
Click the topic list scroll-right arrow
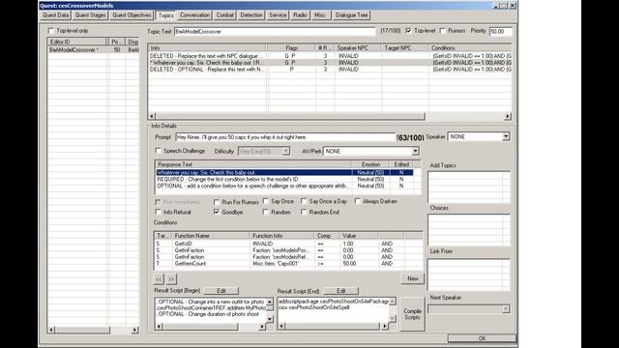click(x=135, y=330)
